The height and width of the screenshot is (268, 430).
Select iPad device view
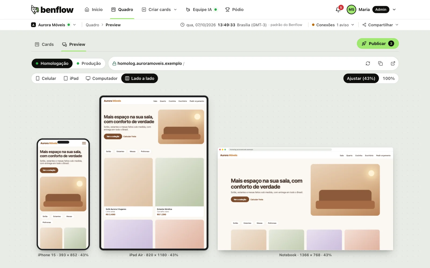tap(71, 79)
